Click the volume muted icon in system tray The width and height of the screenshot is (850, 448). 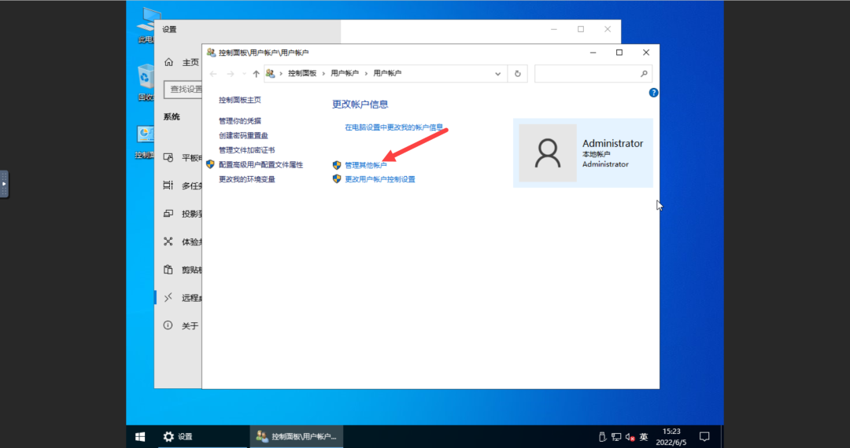(630, 437)
